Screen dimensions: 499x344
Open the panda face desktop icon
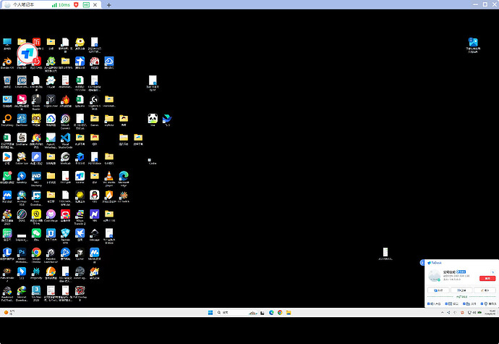pos(153,119)
